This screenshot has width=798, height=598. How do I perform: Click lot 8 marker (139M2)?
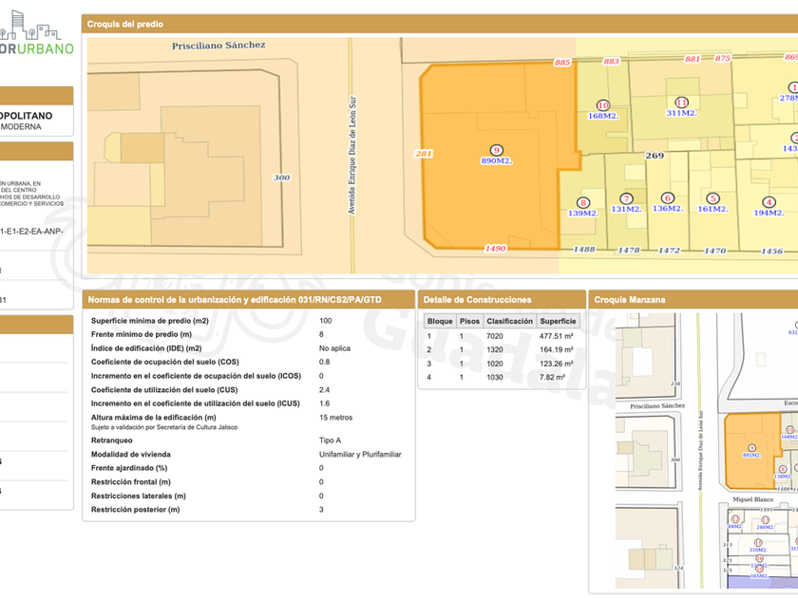[582, 202]
